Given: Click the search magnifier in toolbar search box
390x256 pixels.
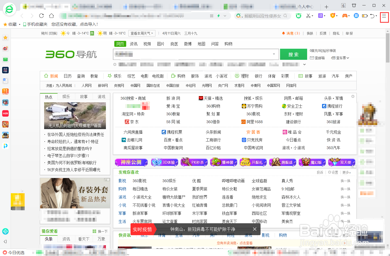Looking at the screenshot, I should click(285, 16).
